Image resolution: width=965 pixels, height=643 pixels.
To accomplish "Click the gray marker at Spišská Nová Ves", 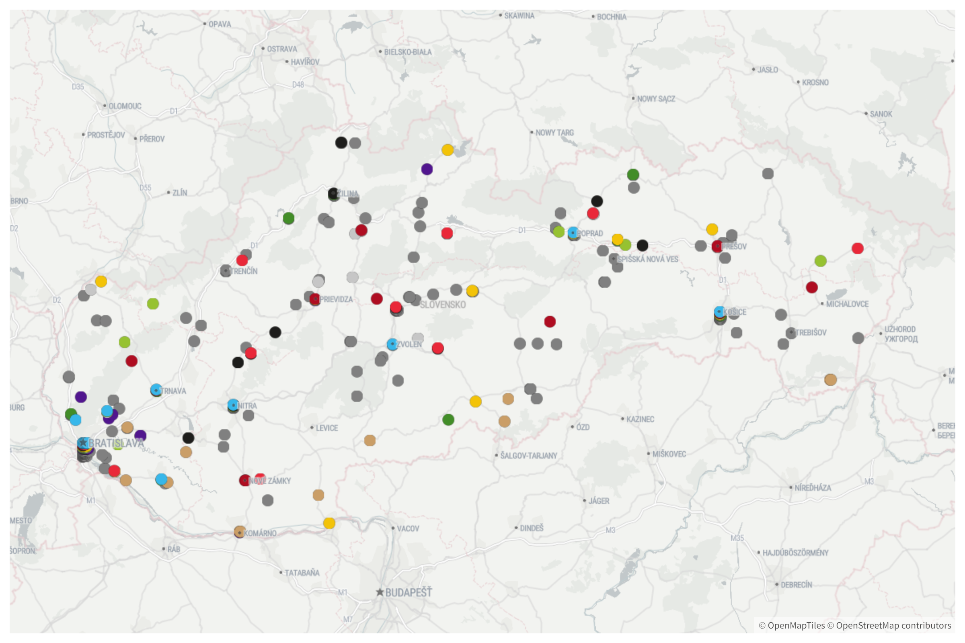I will click(614, 258).
